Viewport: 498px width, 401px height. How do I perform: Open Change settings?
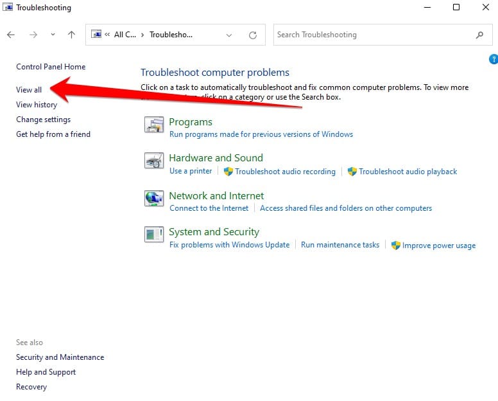tap(44, 120)
